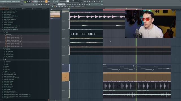Switch to the browser ALL tab
Image resolution: width=181 pixels, height=101 pixels.
[x=5, y=9]
